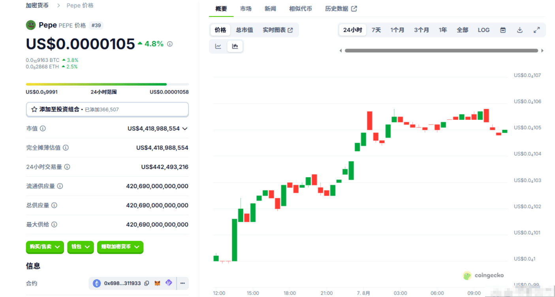Open the three-dot more contracts menu
This screenshot has height=297, width=555.
(x=182, y=283)
